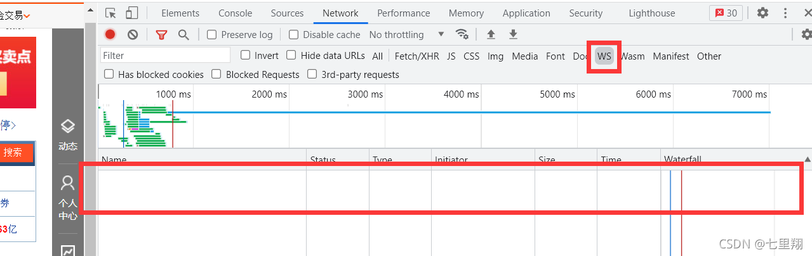Switch to the Performance tab

[404, 13]
